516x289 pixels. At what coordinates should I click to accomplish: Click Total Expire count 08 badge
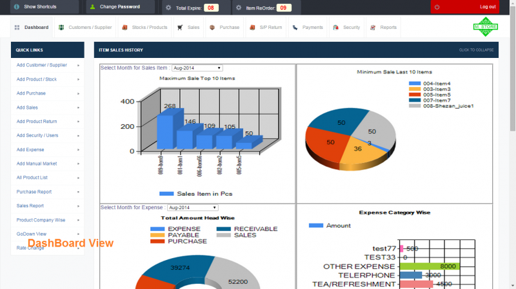coord(211,8)
